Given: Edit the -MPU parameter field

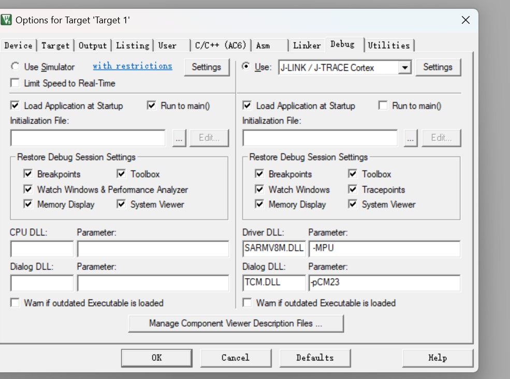Looking at the screenshot, I should coord(385,249).
